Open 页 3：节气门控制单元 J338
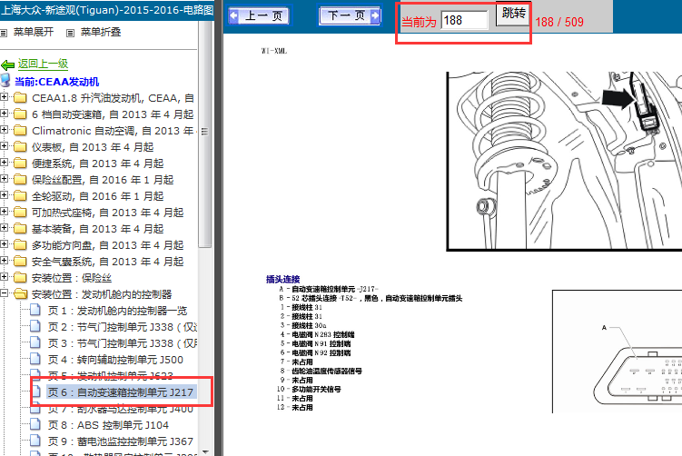 123,343
